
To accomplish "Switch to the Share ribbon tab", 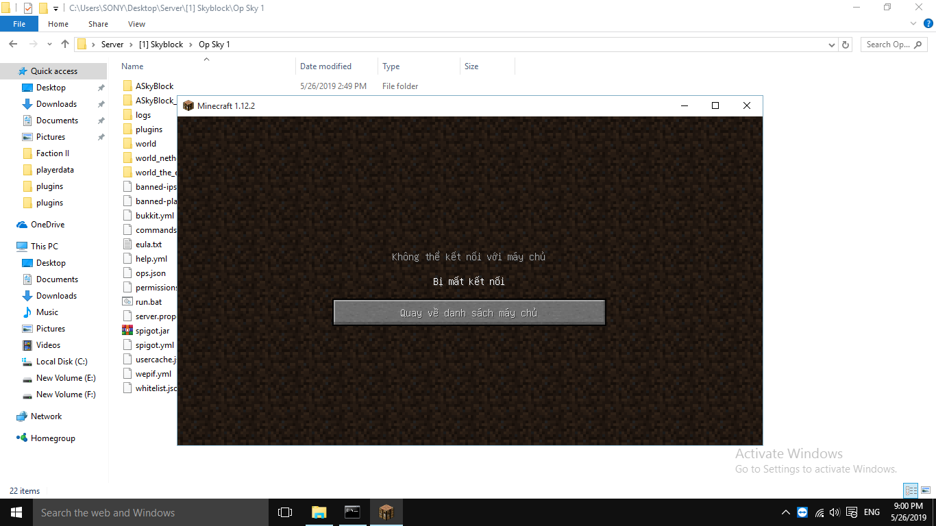I will tap(98, 24).
